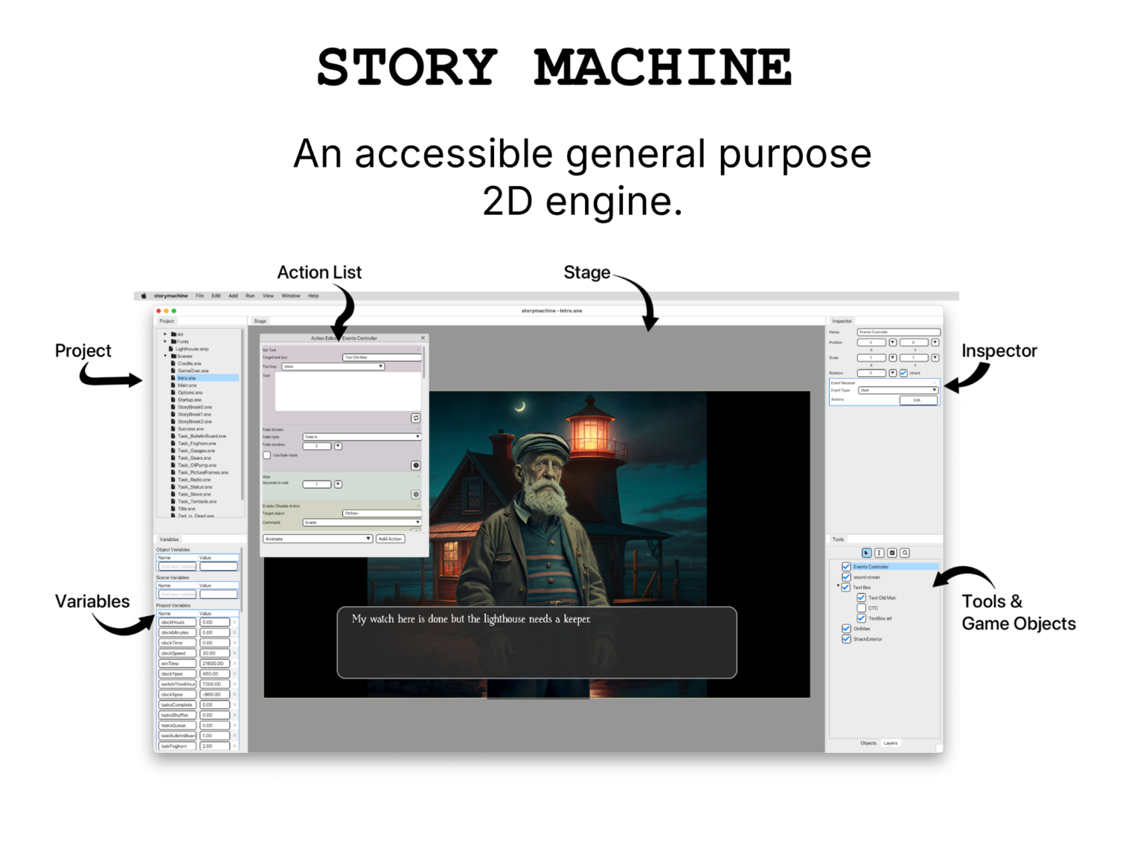Viewport: 1143px width, 866px height.
Task: Open the Main.sne scene file
Action: click(x=187, y=385)
